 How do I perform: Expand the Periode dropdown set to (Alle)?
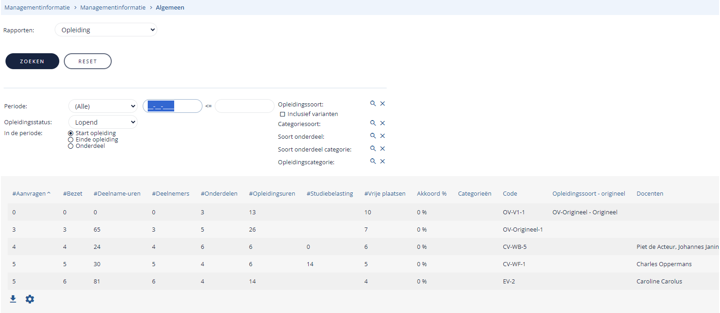[x=103, y=106]
